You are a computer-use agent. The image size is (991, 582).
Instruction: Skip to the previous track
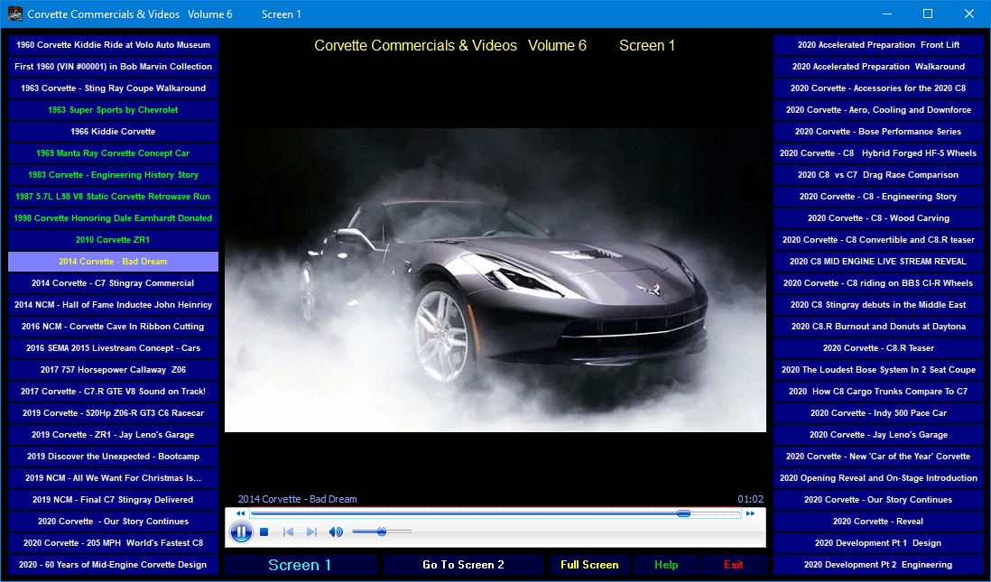click(x=288, y=532)
